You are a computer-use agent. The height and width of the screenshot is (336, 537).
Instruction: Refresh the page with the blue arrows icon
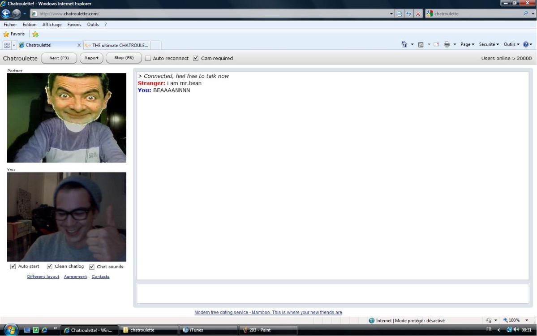[408, 14]
